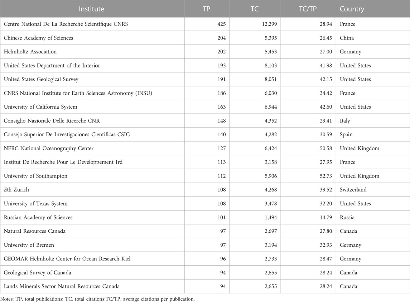
Task: Select TC/TP value 27.00
Action: pos(326,52)
